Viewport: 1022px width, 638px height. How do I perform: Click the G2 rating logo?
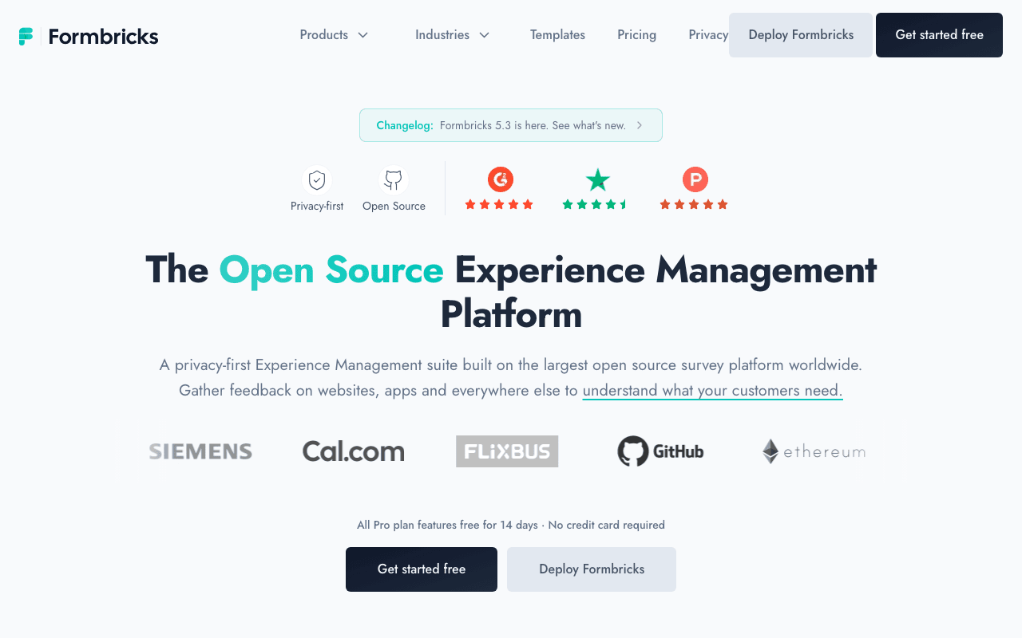click(501, 179)
